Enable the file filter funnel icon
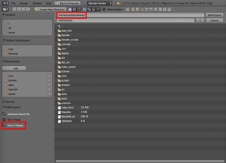 click(x=127, y=9)
